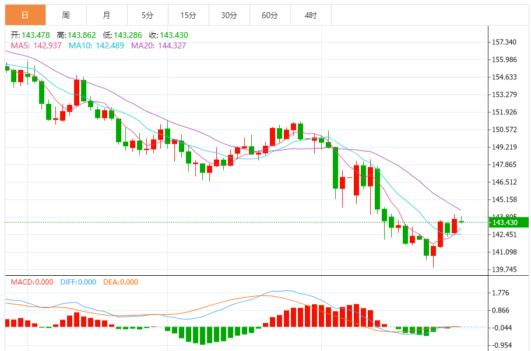Select the 日 daily chart tab

pos(25,15)
